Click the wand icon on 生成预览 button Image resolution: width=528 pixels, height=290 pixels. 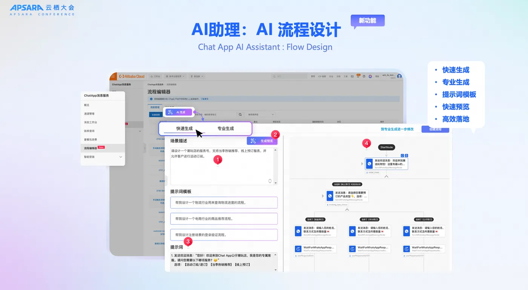(254, 141)
